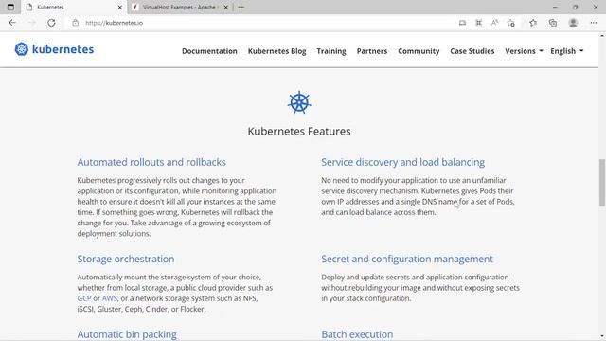Follow the GCP link

click(x=84, y=298)
